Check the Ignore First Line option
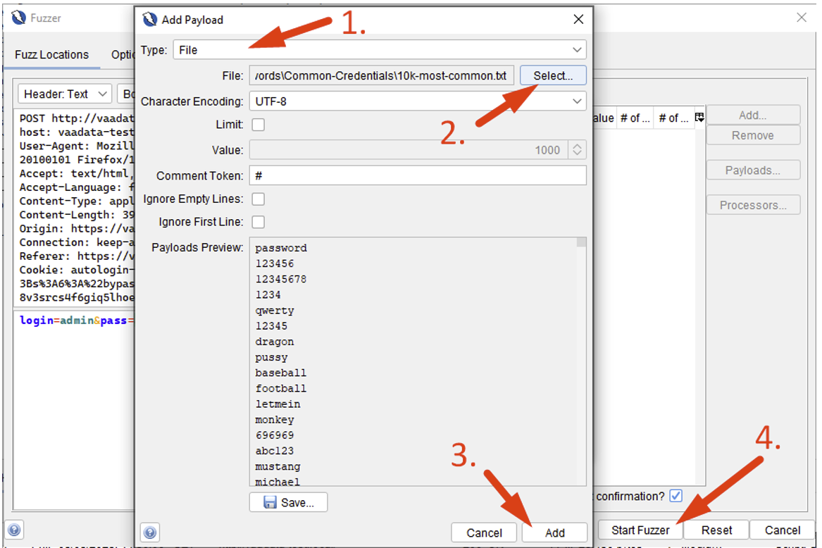 (259, 222)
